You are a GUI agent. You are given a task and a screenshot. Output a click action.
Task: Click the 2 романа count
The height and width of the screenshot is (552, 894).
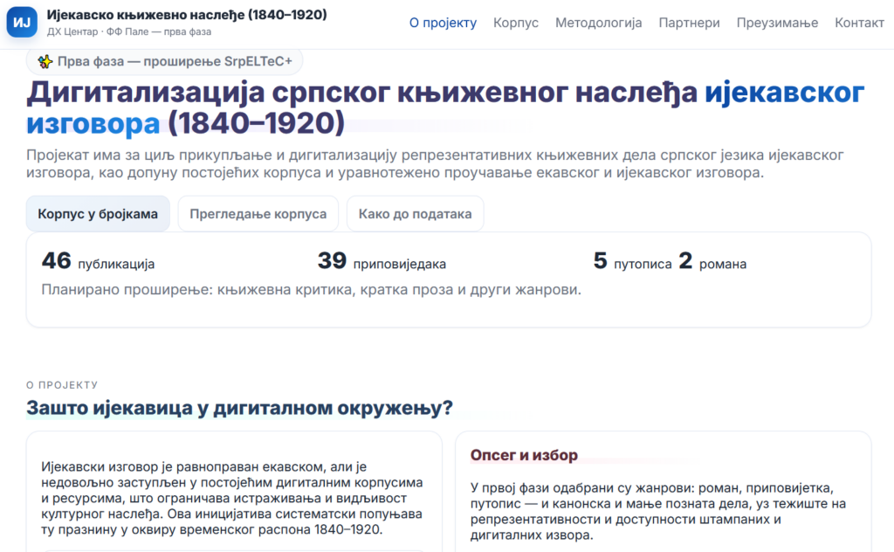pos(712,262)
